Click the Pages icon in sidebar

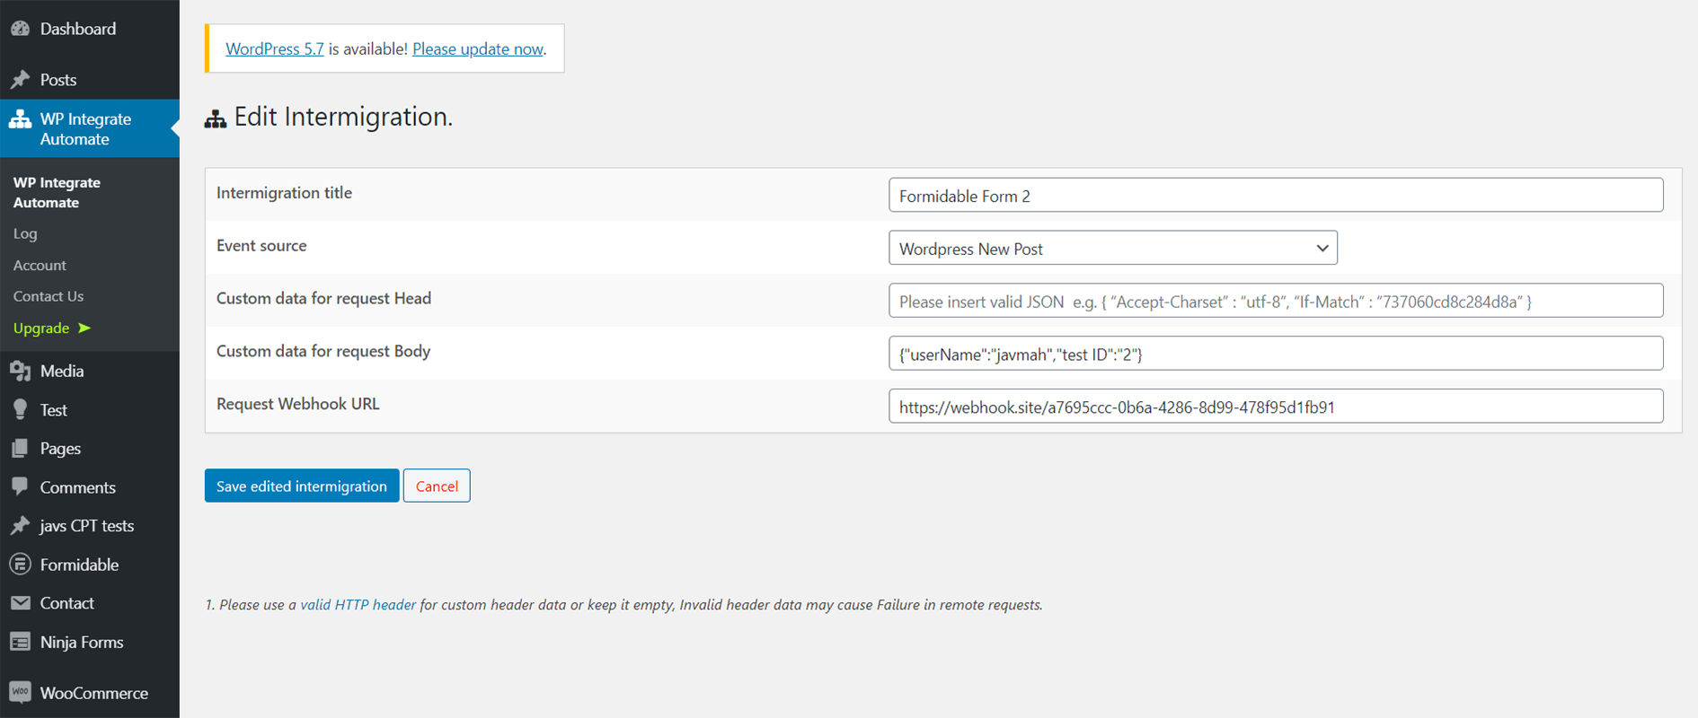(x=21, y=448)
